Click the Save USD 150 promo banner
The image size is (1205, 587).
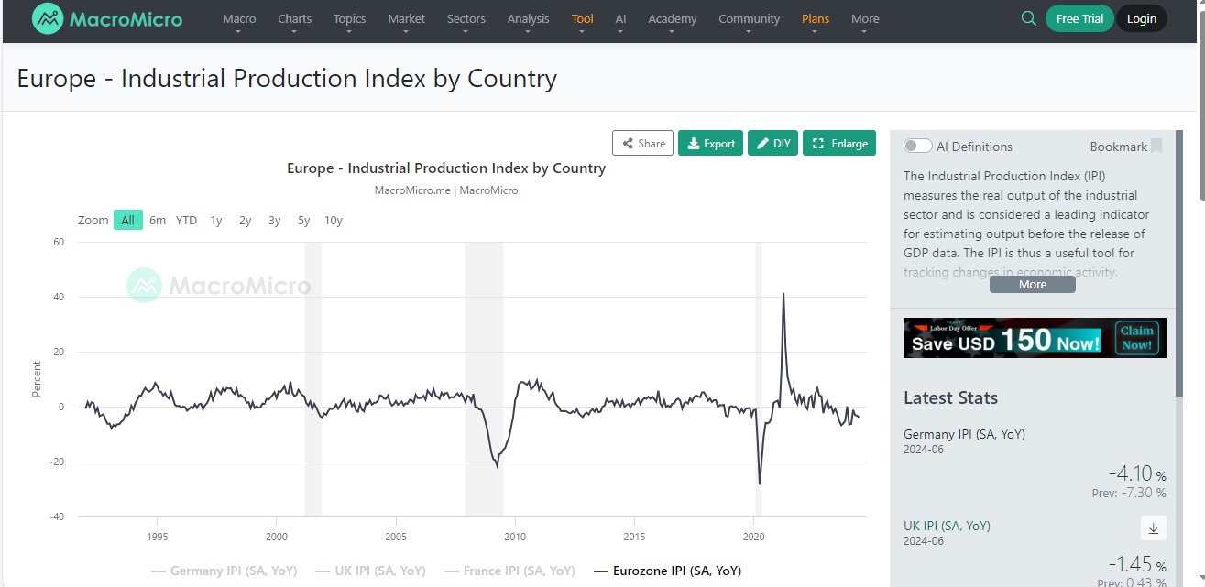[1035, 338]
